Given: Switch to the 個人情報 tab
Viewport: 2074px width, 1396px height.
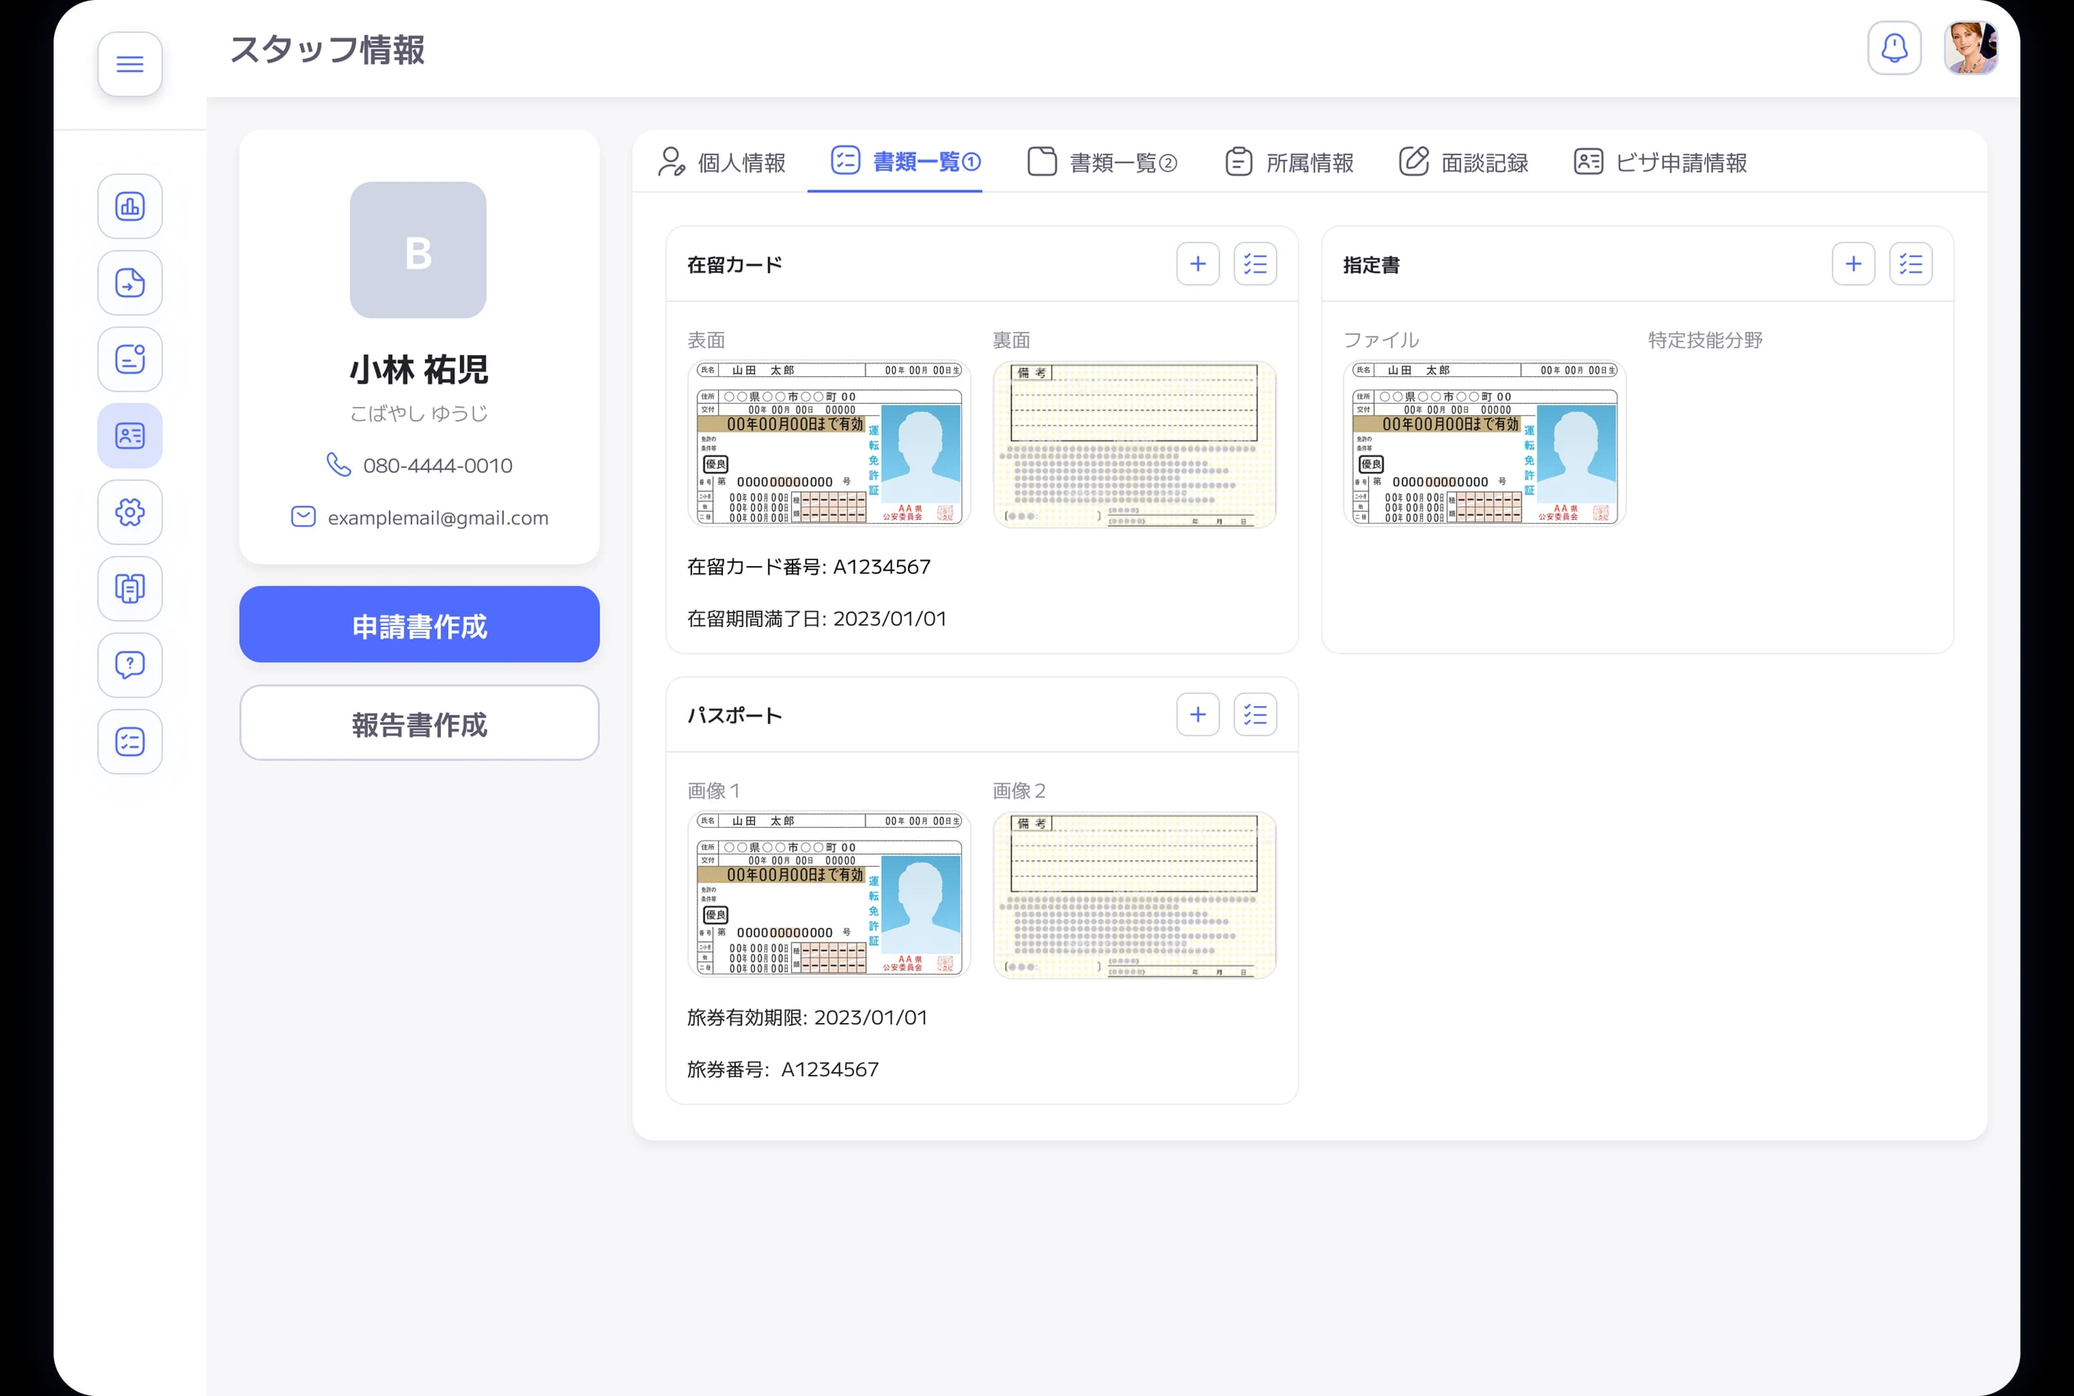Looking at the screenshot, I should click(x=723, y=162).
